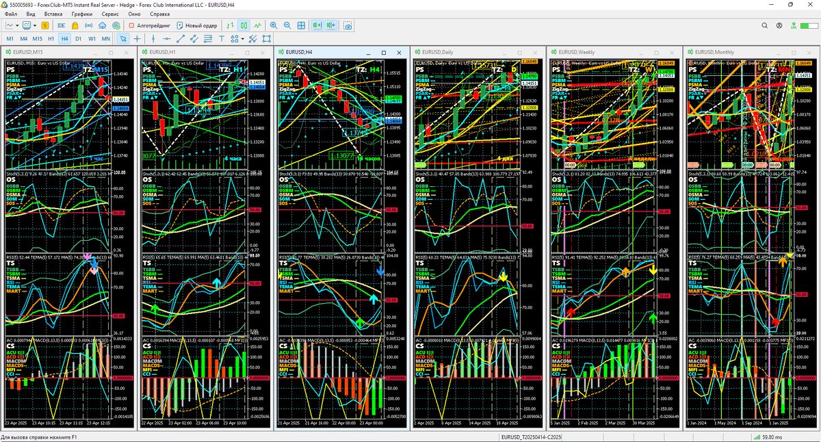
Task: Switch to the MN timeframe
Action: [106, 39]
